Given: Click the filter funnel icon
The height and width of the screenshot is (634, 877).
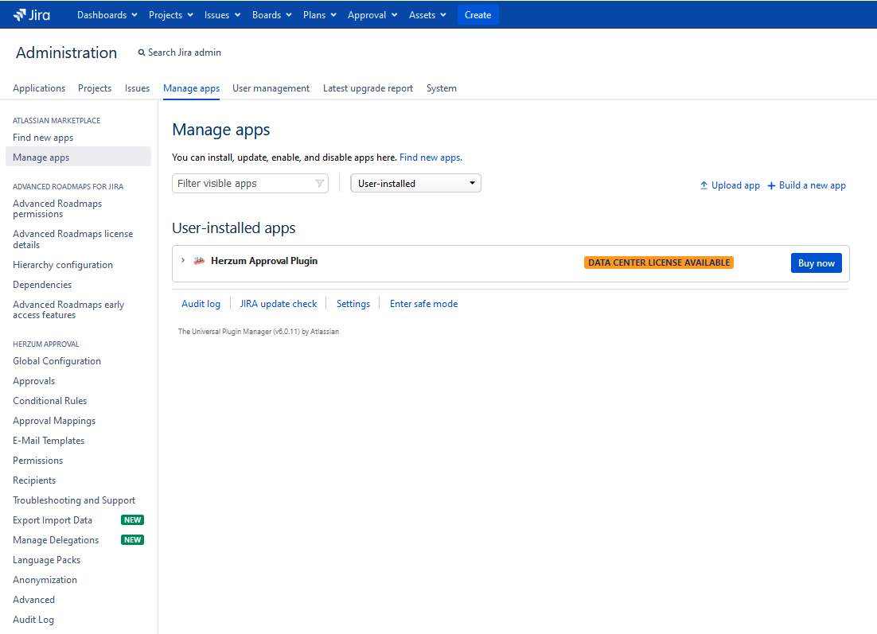Looking at the screenshot, I should pos(319,184).
